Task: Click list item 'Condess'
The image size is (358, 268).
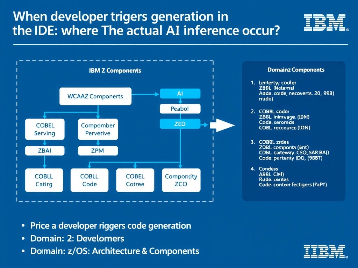Action: tap(268, 169)
